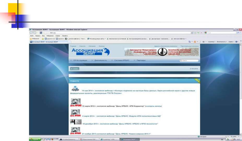Open the Безопасность dropdown menu
The image size is (242, 141).
[222, 42]
